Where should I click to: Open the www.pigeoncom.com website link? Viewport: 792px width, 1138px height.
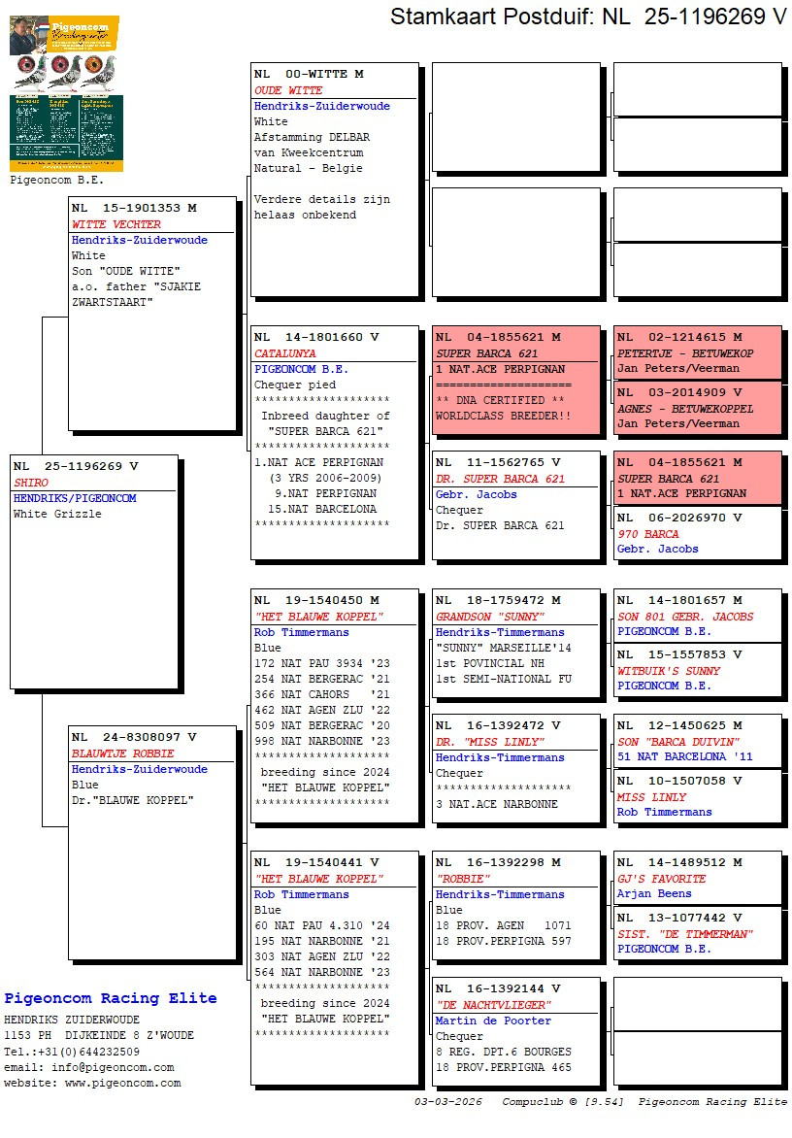tap(122, 1083)
